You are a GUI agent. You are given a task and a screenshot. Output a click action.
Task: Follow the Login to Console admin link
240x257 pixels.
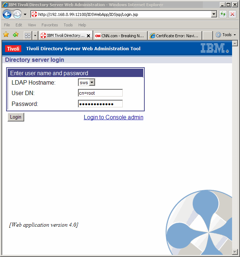click(113, 117)
